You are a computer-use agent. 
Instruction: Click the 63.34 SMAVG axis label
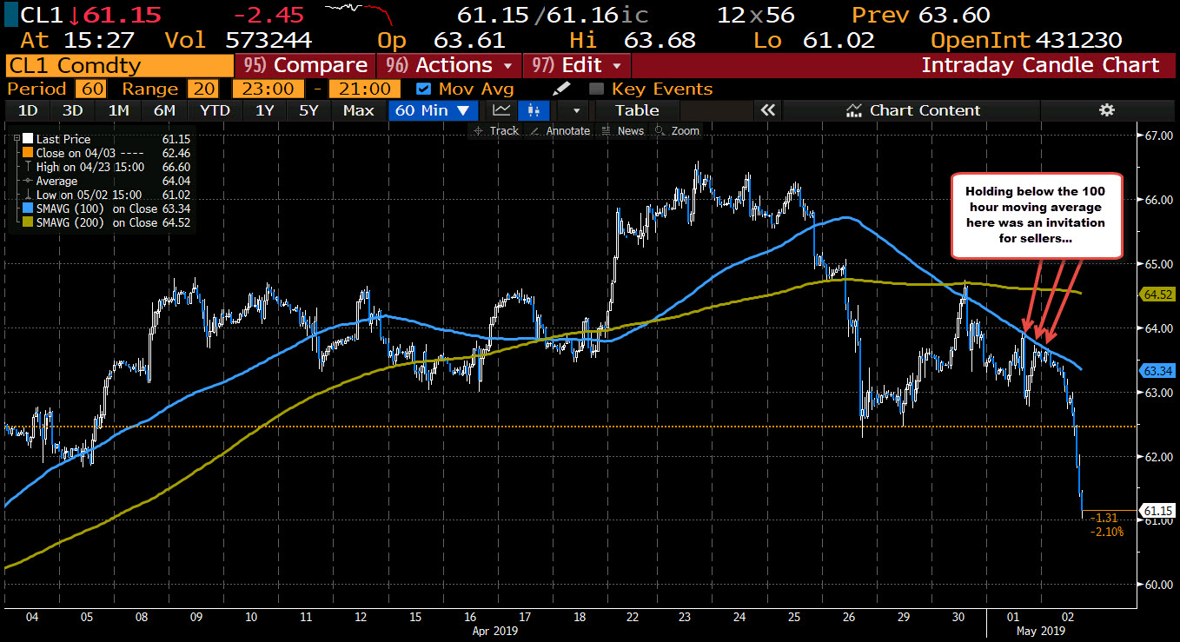click(x=1157, y=371)
